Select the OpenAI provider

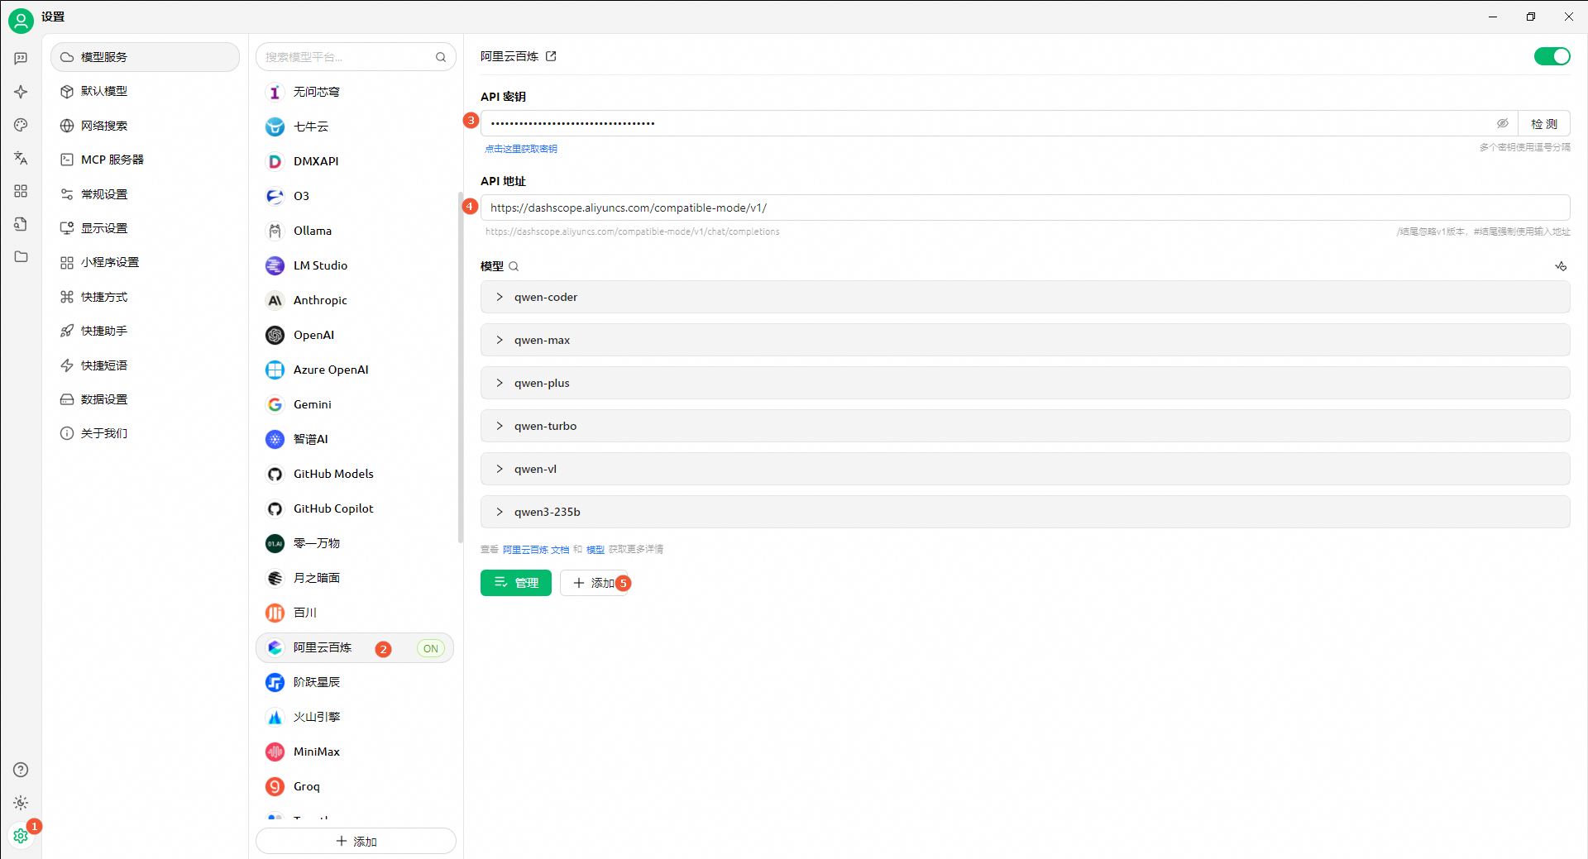[x=355, y=335]
